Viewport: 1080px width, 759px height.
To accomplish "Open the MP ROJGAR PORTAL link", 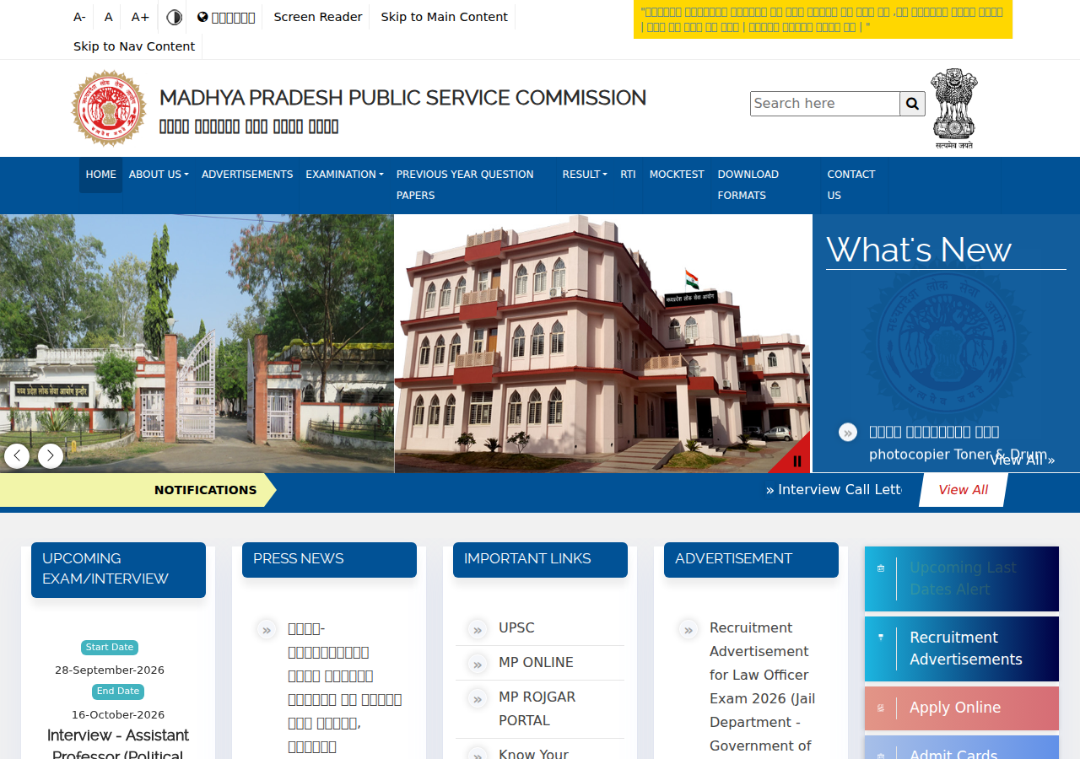I will (x=537, y=709).
